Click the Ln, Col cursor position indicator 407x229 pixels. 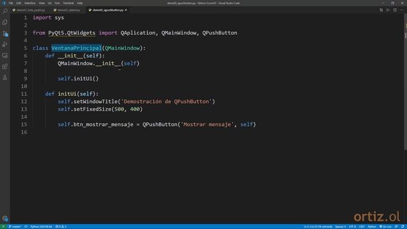click(318, 226)
